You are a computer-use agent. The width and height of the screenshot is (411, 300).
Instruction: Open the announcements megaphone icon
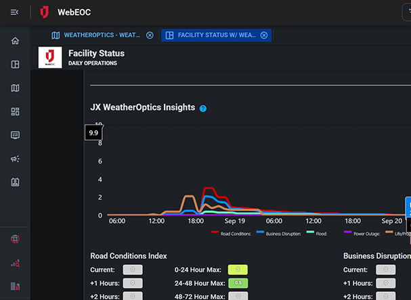[x=15, y=159]
